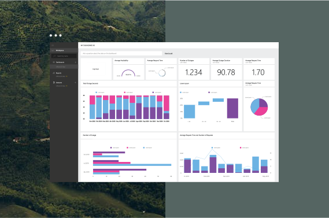
Task: Open the Datasets section in the sidebar
Action: (59, 83)
